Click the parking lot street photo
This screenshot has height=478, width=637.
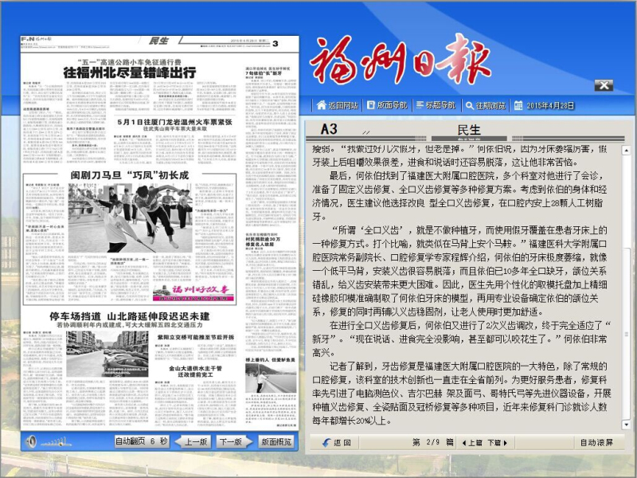tap(107, 354)
